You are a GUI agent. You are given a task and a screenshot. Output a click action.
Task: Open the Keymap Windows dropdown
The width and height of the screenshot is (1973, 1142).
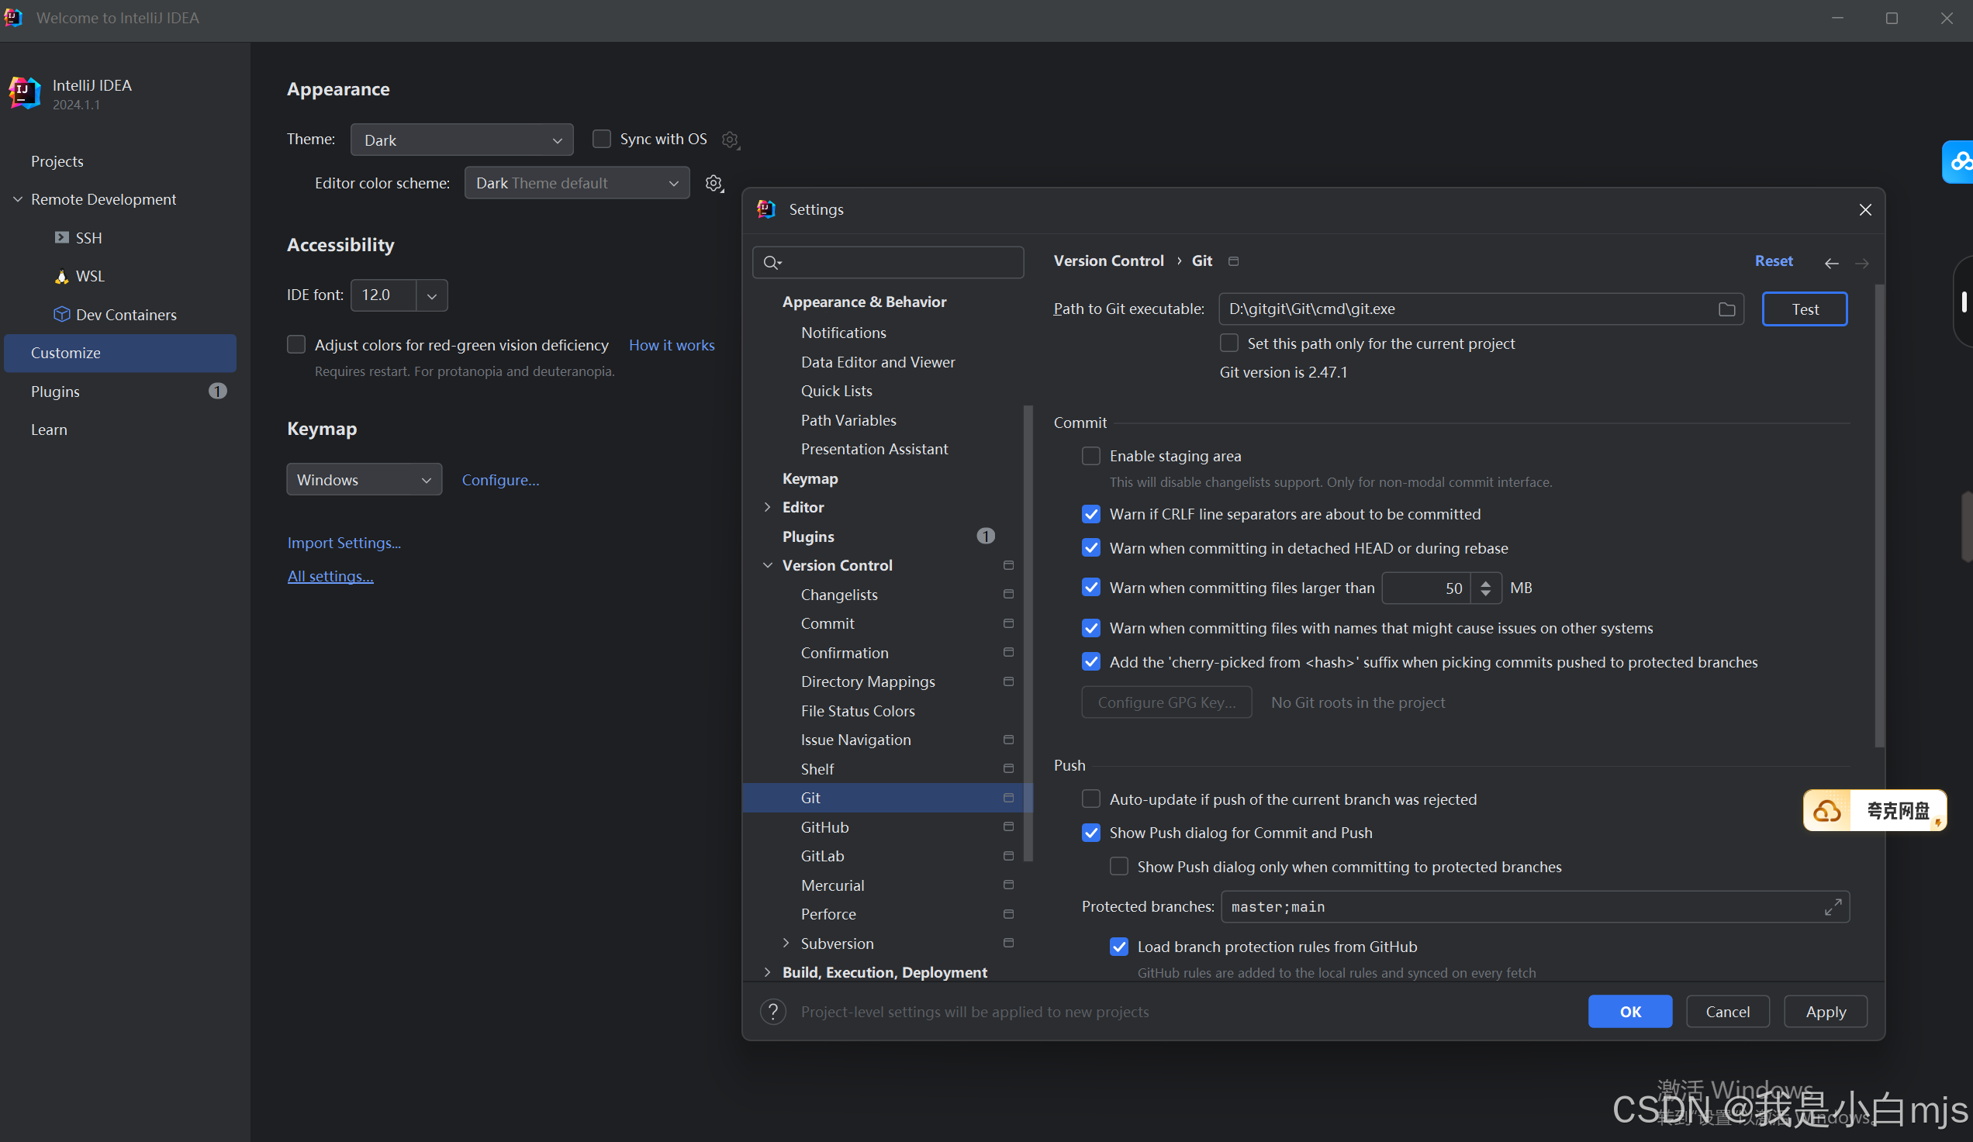coord(363,480)
